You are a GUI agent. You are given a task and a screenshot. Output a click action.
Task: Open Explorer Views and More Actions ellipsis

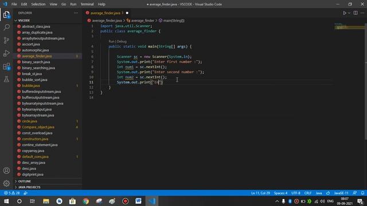pyautogui.click(x=76, y=13)
